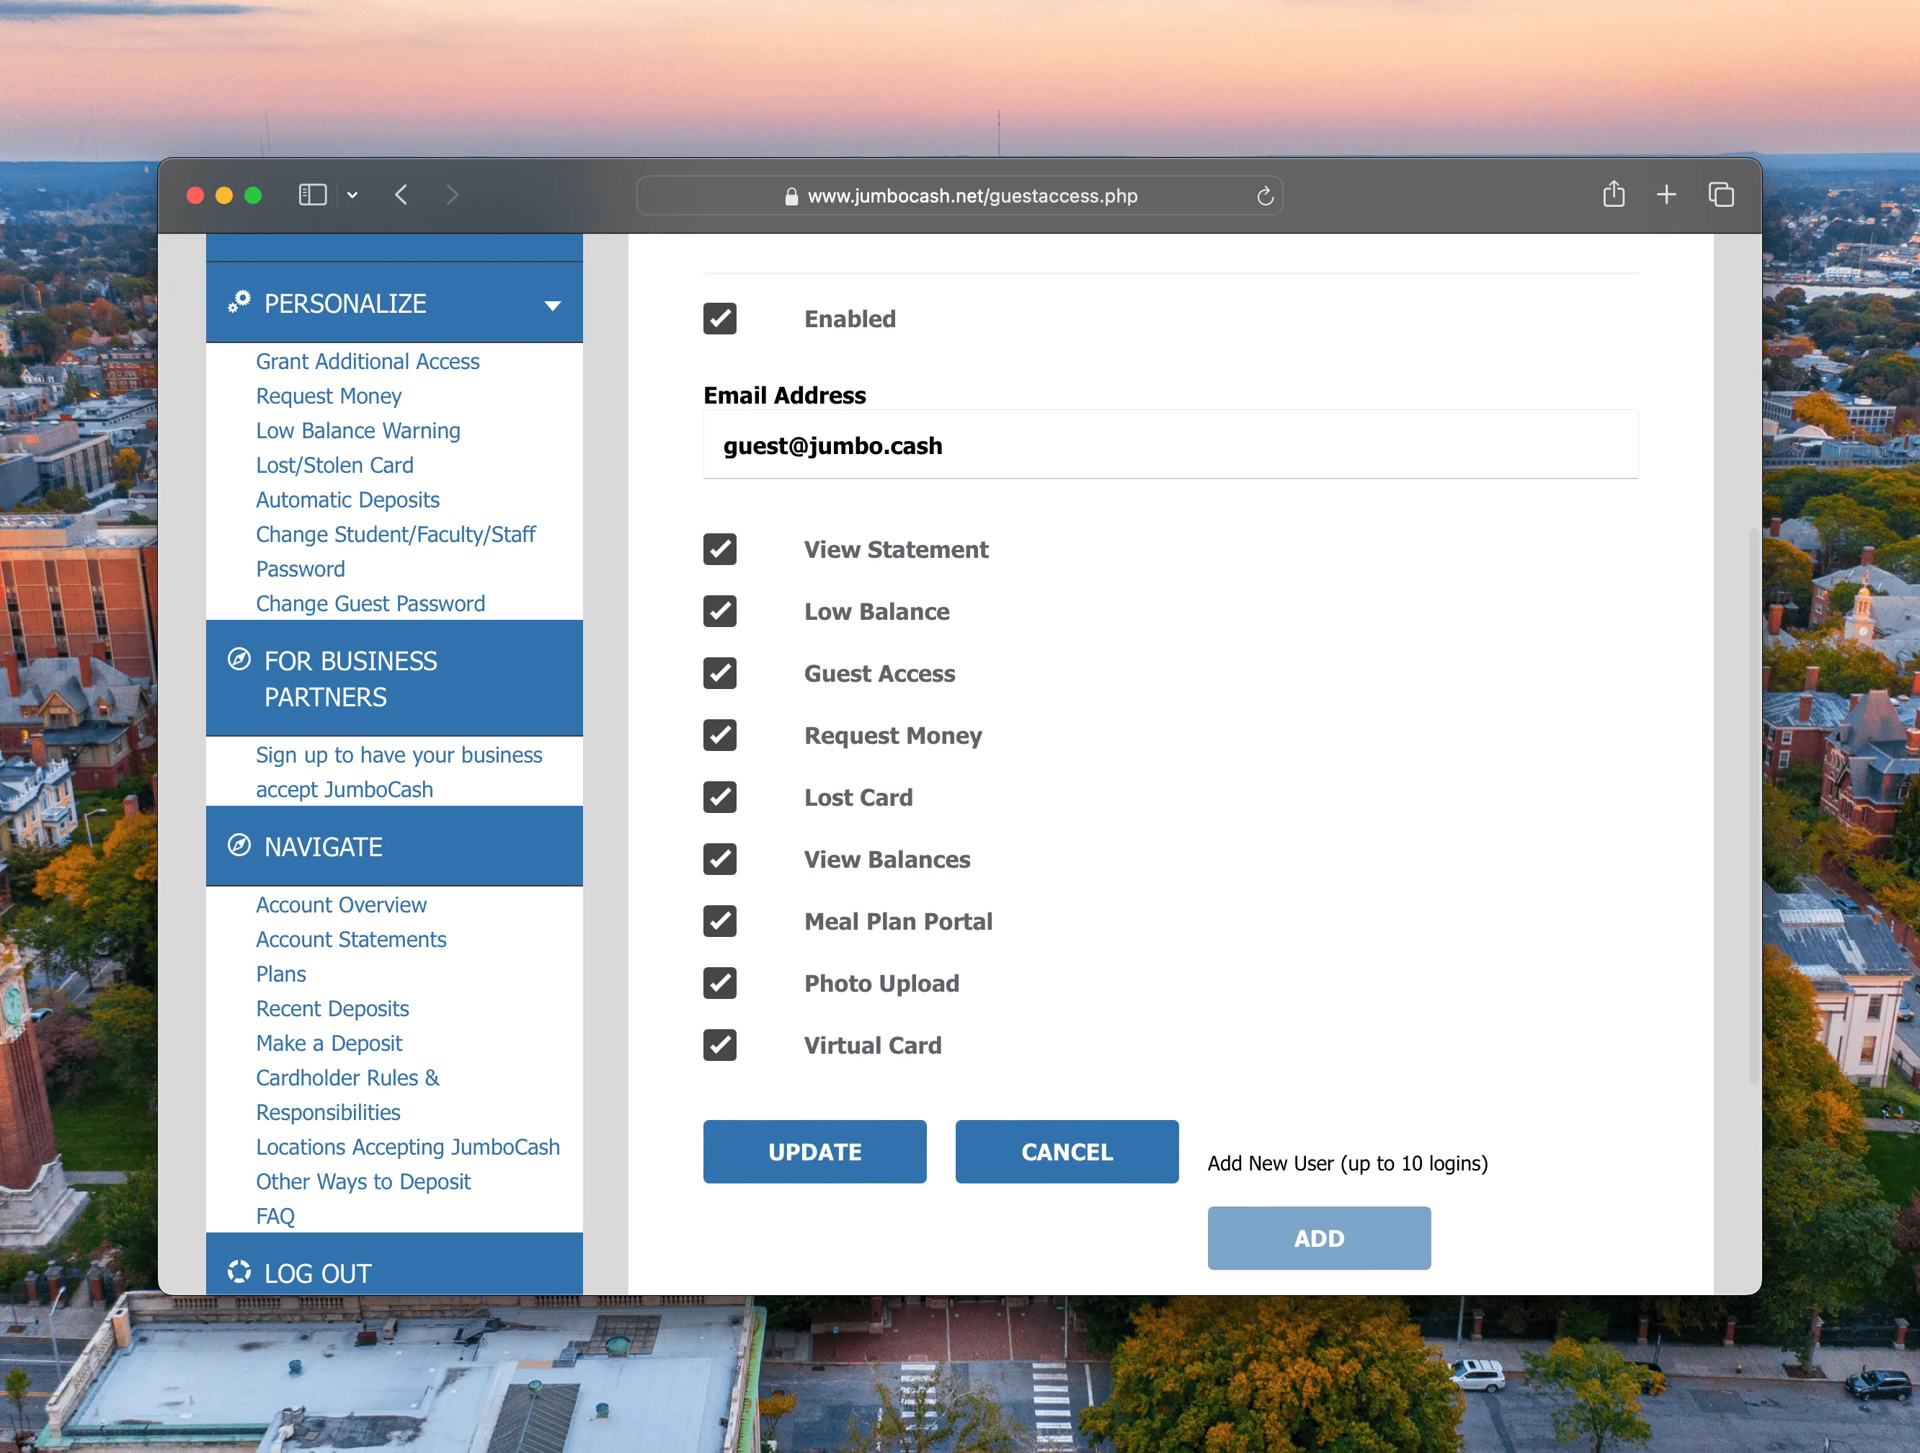Open Low Balance Warning link
Image resolution: width=1920 pixels, height=1453 pixels.
(357, 430)
